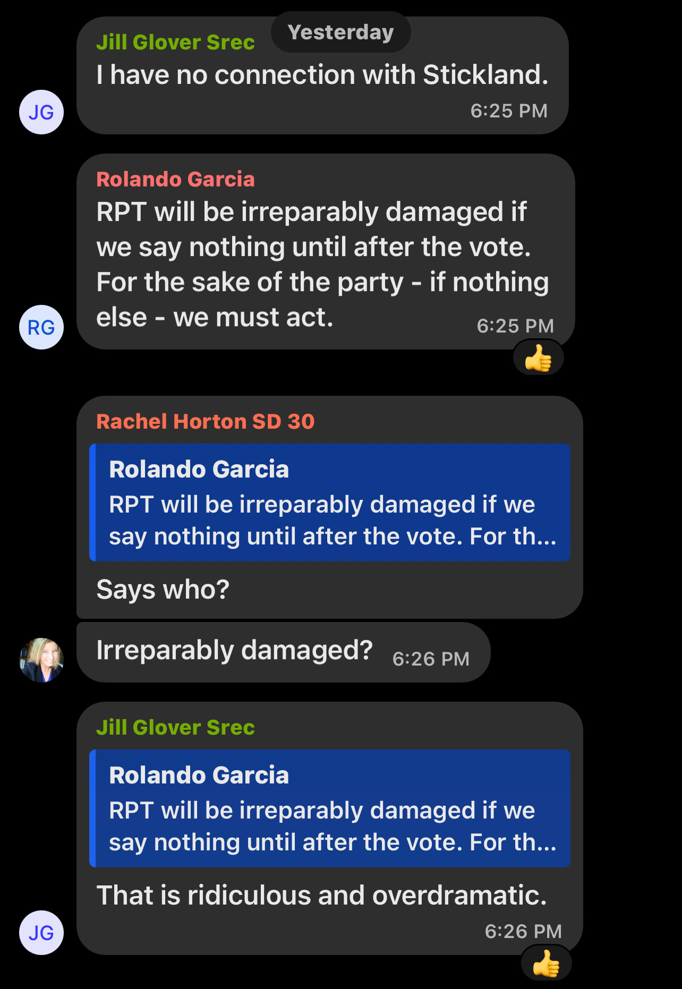Screen dimensions: 682x989
Task: Select the "I have no connection with Stickland" message
Action: tap(322, 75)
